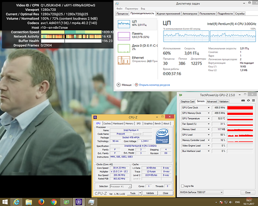Image resolution: width=258 pixels, height=206 pixels.
Task: Expand Memory Used sensor dropdown
Action: pos(208,129)
